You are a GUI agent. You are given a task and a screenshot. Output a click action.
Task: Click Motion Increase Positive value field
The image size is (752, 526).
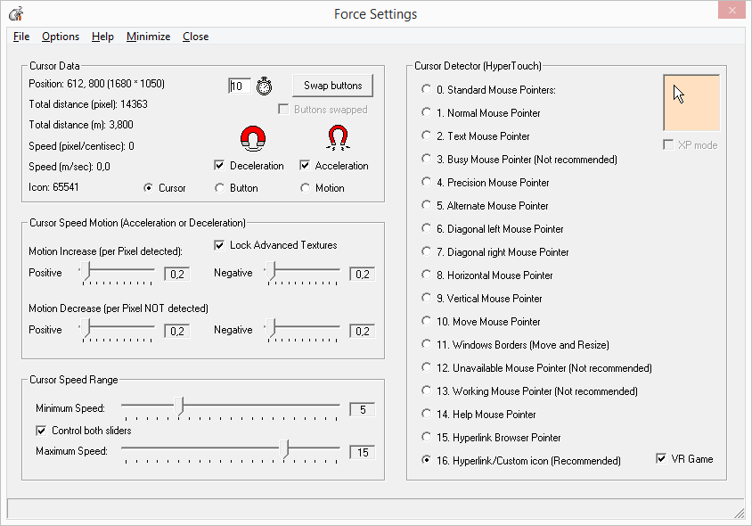click(177, 274)
